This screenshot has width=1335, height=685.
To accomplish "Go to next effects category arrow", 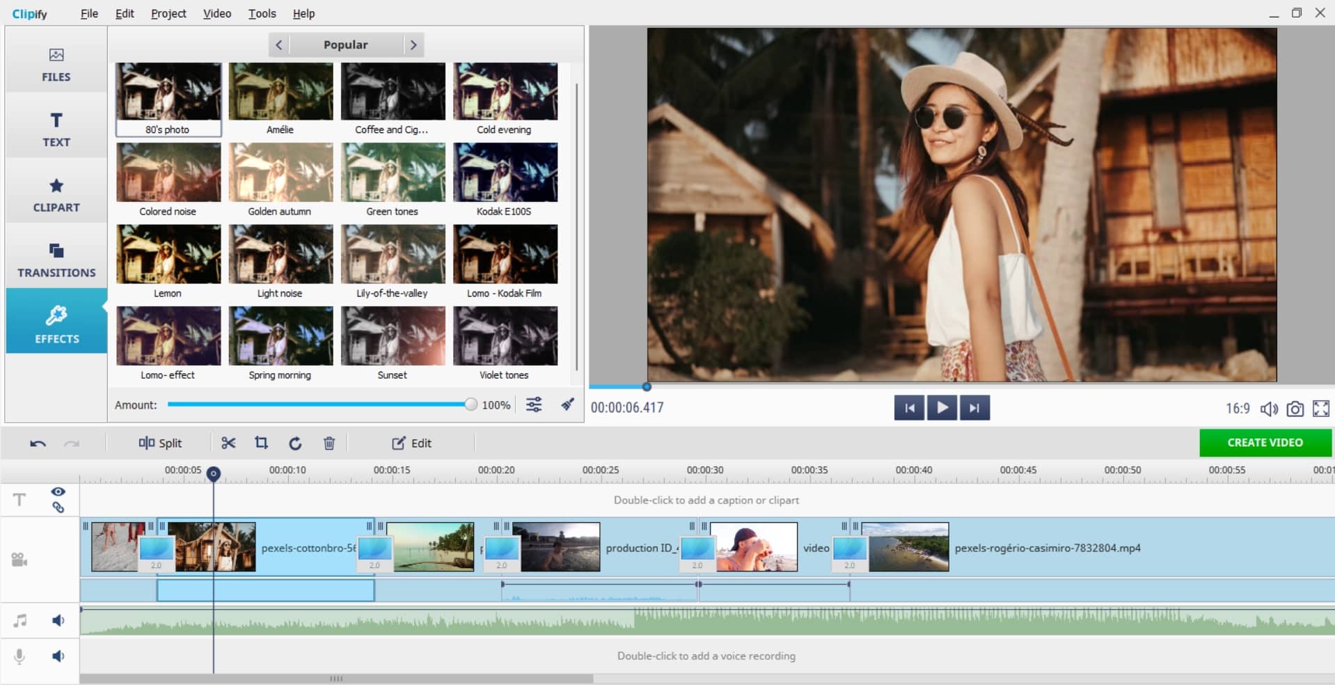I will pyautogui.click(x=413, y=45).
